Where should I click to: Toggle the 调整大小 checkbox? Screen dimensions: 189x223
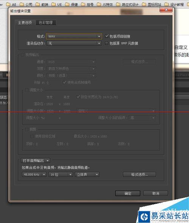pos(26,90)
